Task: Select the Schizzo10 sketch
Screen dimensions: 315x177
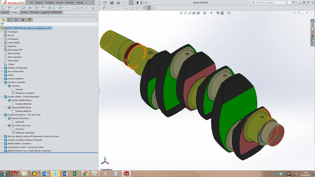Action: coord(19,122)
